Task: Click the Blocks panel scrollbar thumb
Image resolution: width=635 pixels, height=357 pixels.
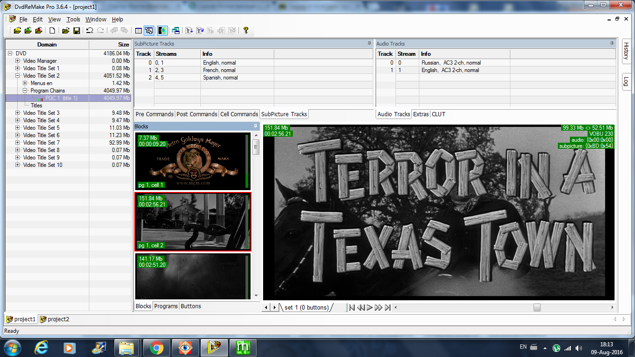Action: point(256,147)
